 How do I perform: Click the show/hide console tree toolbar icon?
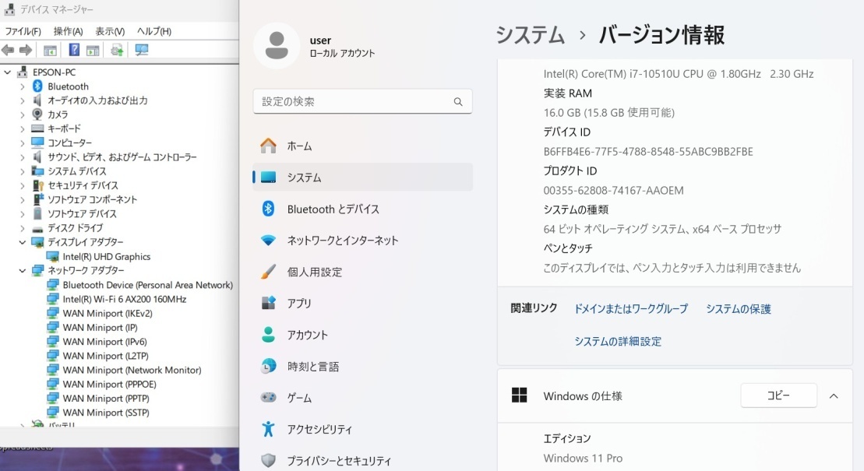coord(50,48)
